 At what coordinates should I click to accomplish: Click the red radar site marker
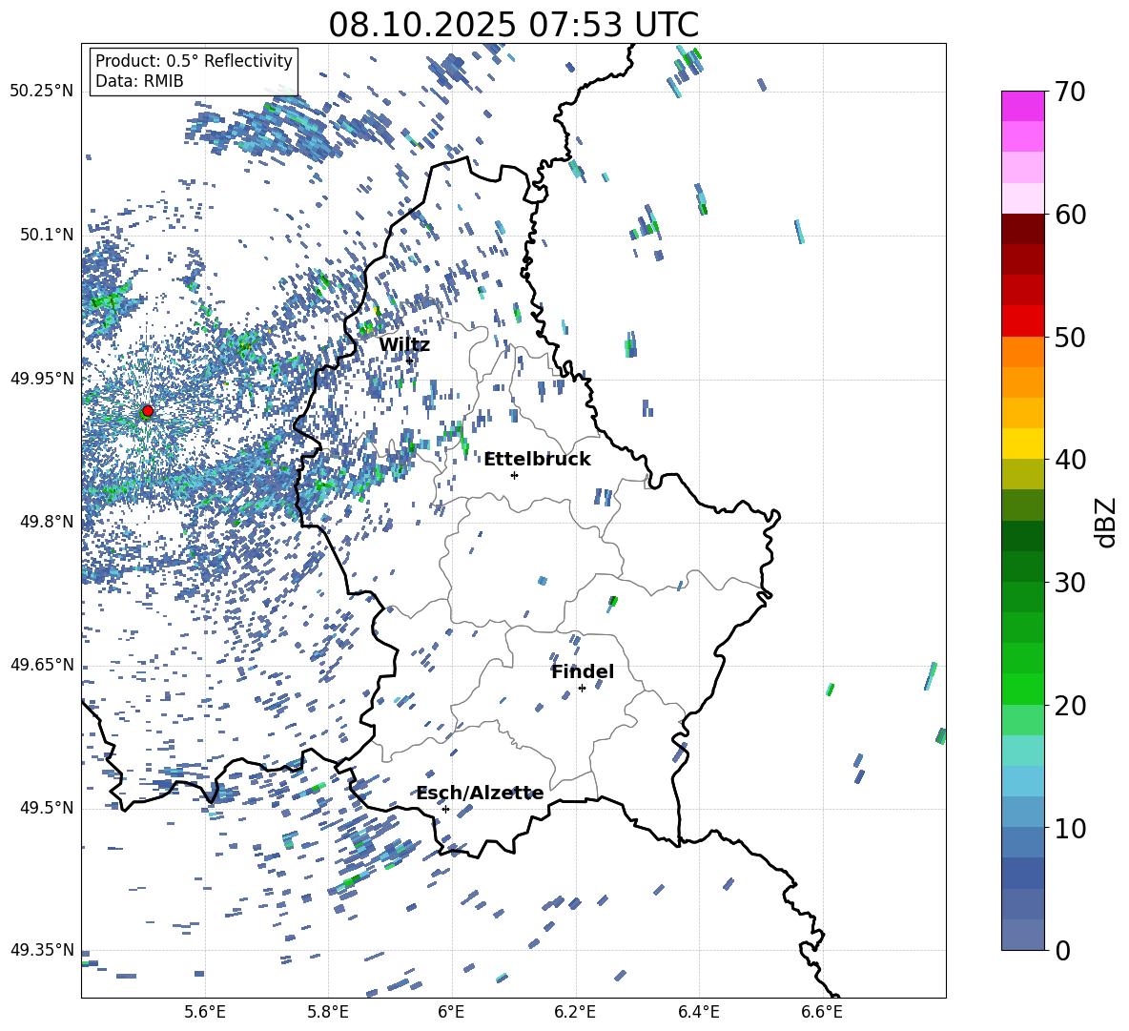point(147,411)
